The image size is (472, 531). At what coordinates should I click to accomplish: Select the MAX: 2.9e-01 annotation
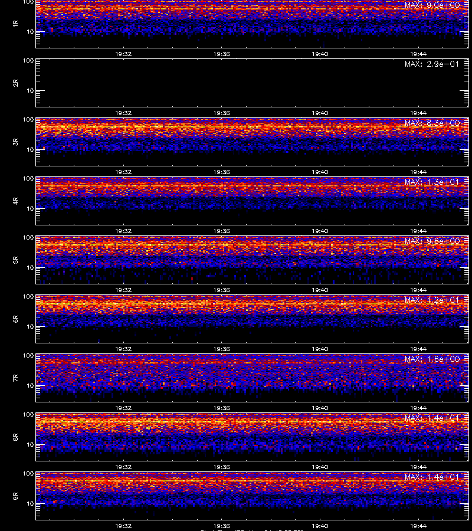tap(432, 64)
